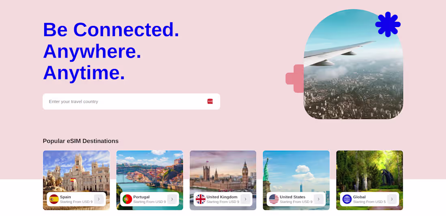Open Portugal plans with its chevron arrow
This screenshot has height=216, width=446.
(x=172, y=199)
